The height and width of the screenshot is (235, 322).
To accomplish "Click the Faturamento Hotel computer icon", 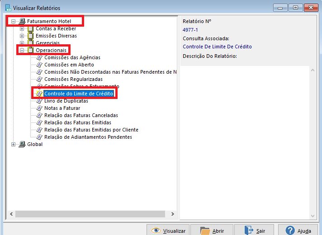I will point(22,21).
